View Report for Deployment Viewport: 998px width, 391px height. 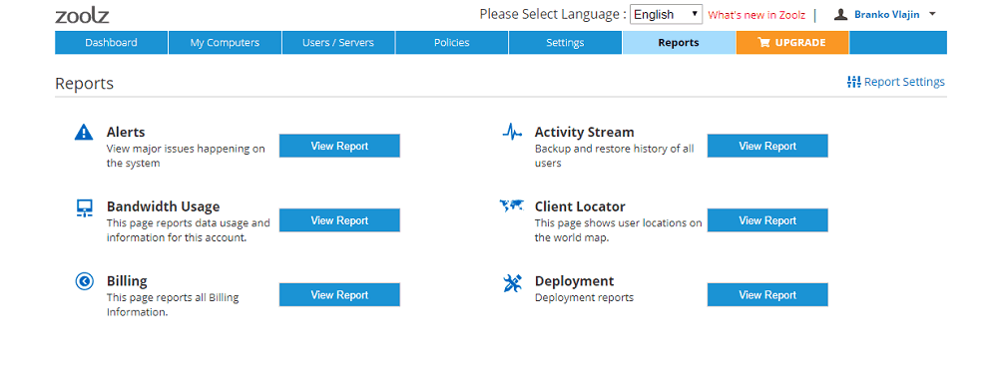767,295
